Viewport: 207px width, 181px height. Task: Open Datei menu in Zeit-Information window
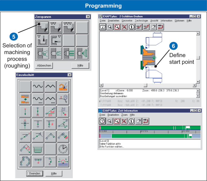(x=102, y=115)
